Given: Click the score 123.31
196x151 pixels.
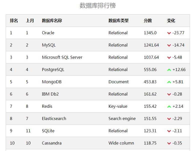Looking at the screenshot, I should 150,131.
